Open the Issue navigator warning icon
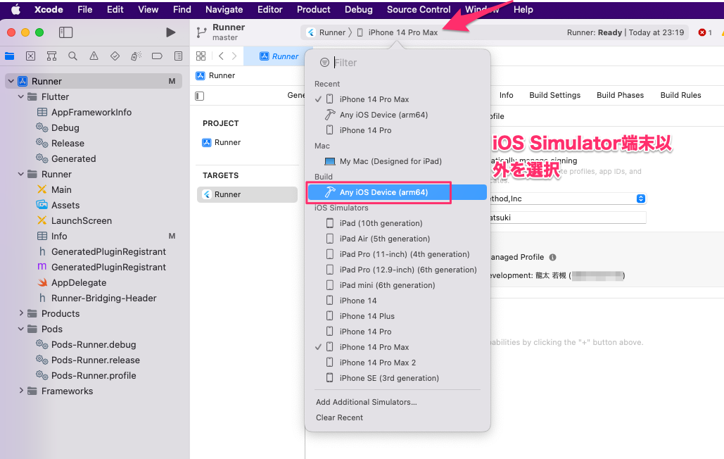 click(94, 56)
